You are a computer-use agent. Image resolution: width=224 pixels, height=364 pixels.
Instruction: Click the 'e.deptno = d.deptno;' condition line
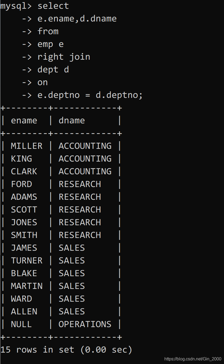point(90,95)
